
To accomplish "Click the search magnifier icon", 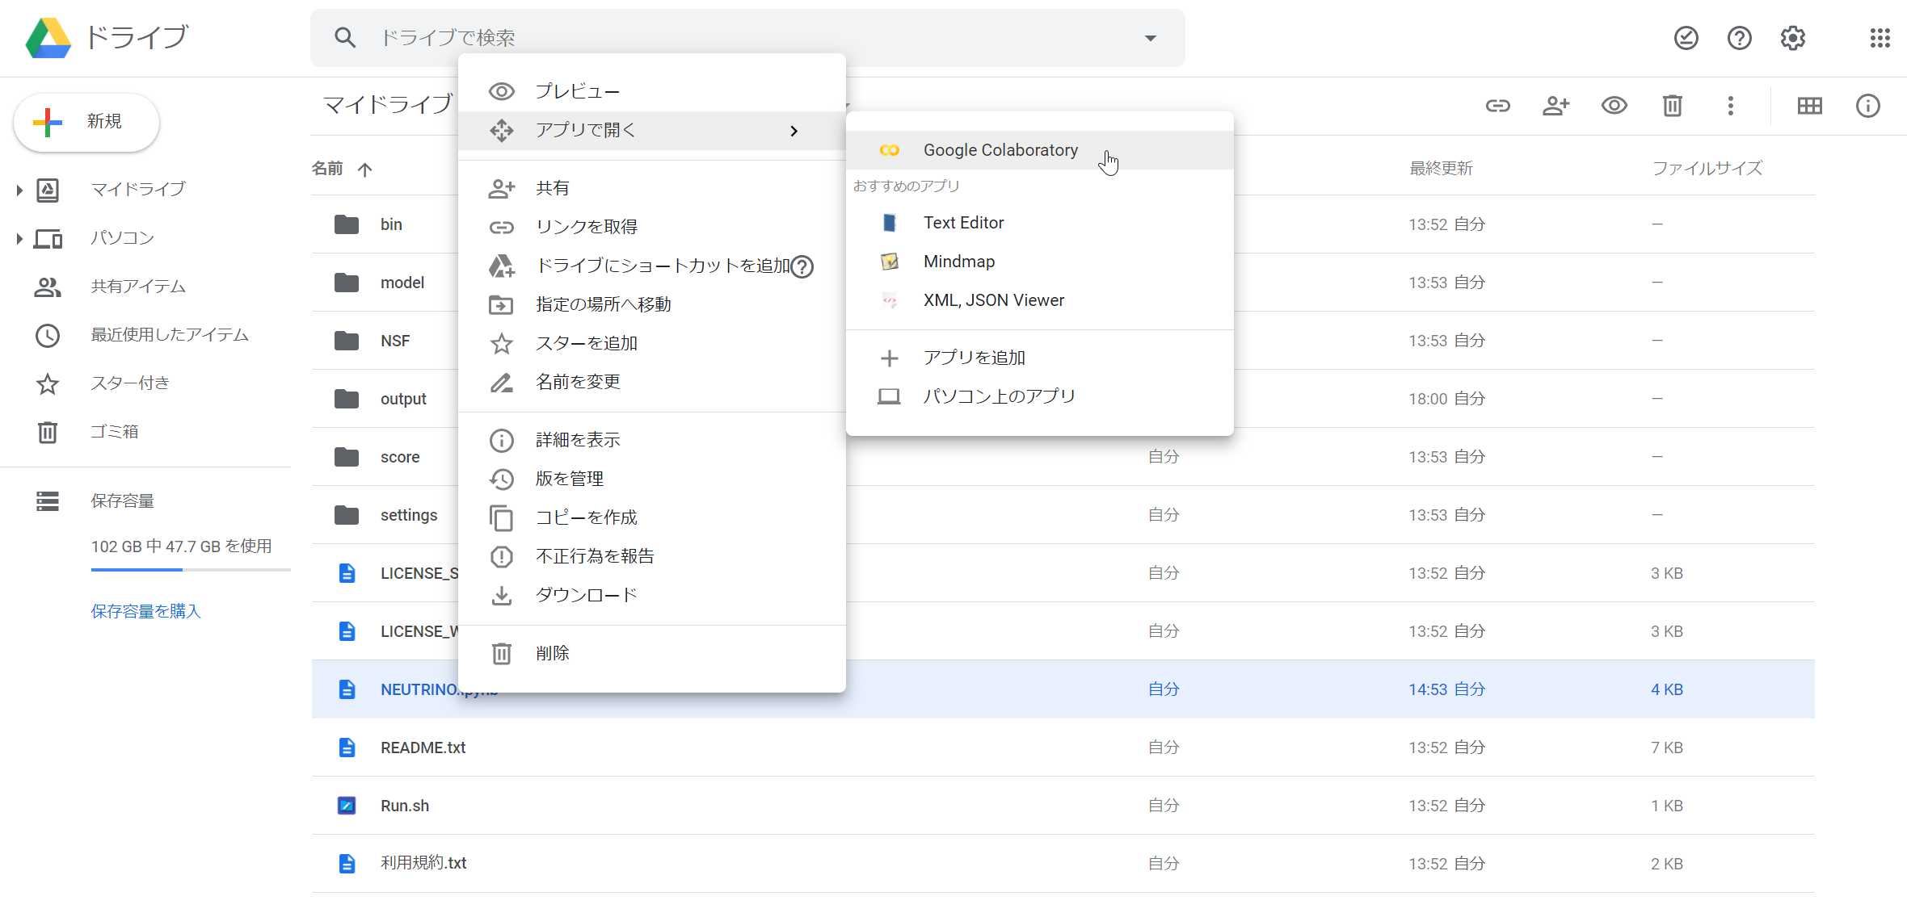I will 345,37.
